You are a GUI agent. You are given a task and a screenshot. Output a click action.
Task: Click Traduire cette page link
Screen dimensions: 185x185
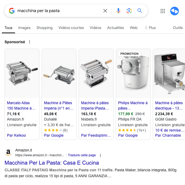pos(82,155)
